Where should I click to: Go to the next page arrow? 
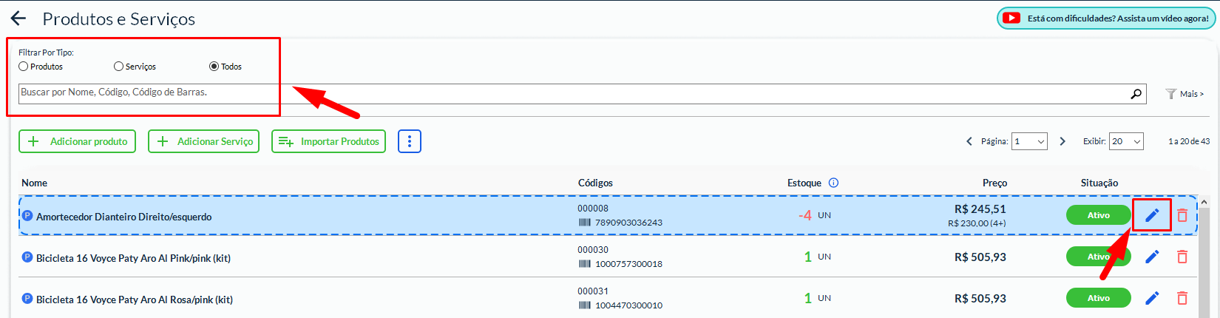click(1063, 141)
